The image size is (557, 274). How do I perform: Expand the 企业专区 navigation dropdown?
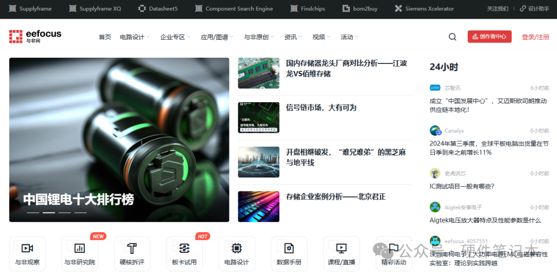175,37
